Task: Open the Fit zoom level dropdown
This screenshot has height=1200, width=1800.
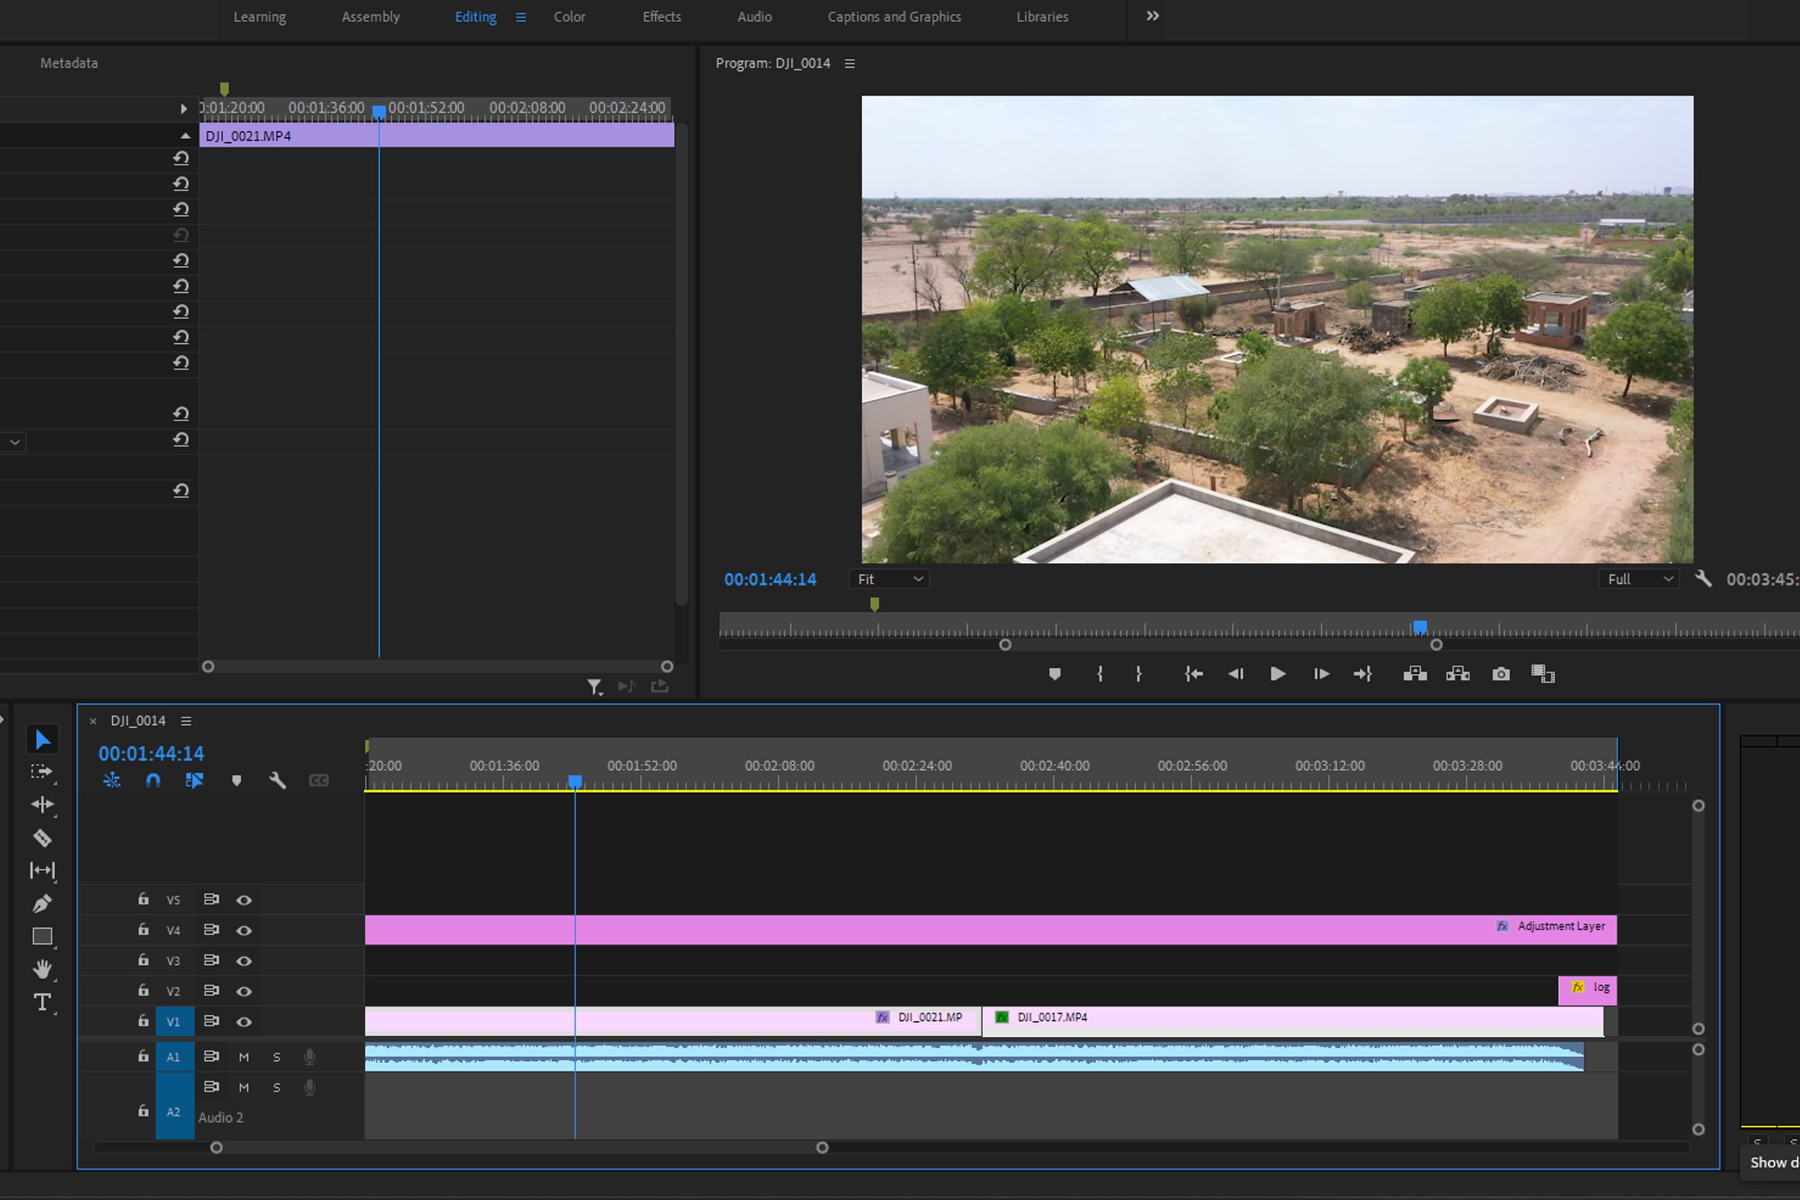Action: pyautogui.click(x=889, y=580)
